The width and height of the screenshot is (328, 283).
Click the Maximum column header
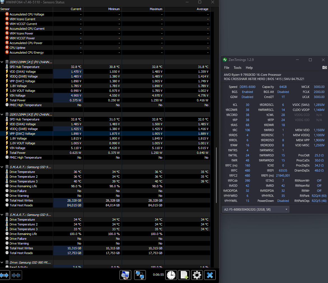[x=143, y=9]
